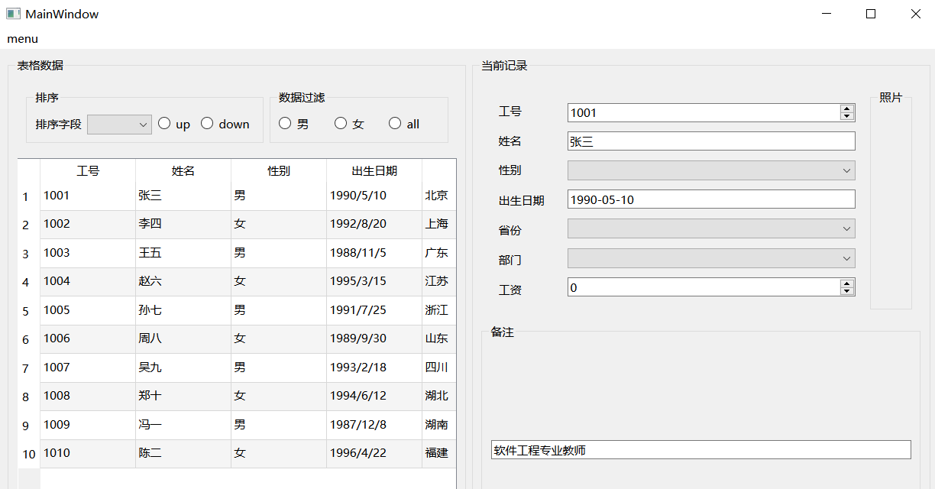Filter data by 女 radio button
This screenshot has height=489, width=935.
[349, 124]
